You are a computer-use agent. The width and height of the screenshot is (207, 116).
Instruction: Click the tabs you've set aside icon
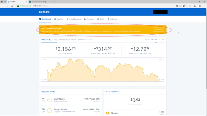click(2, 2)
